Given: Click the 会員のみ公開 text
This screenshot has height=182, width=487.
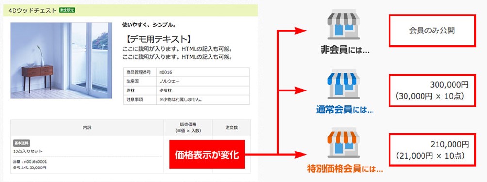Looking at the screenshot, I should (432, 30).
